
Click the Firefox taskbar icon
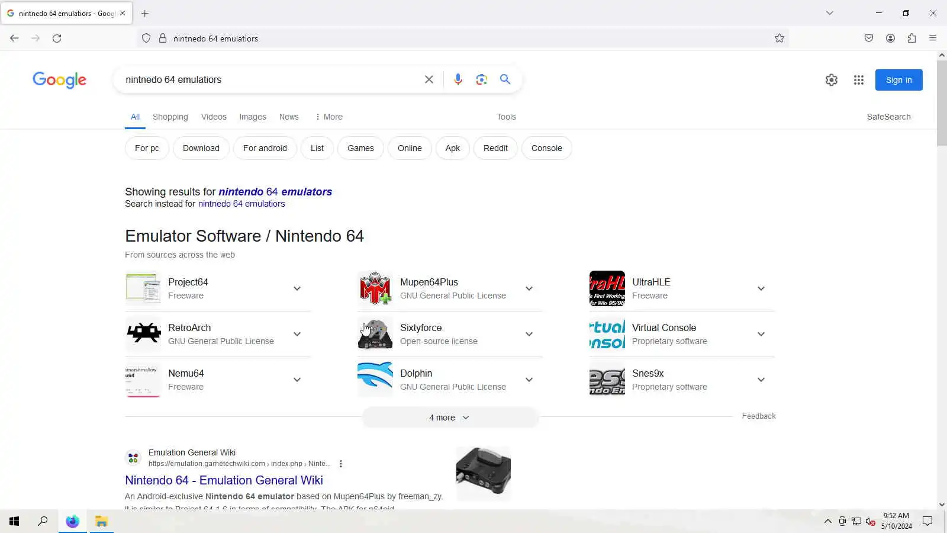click(72, 521)
